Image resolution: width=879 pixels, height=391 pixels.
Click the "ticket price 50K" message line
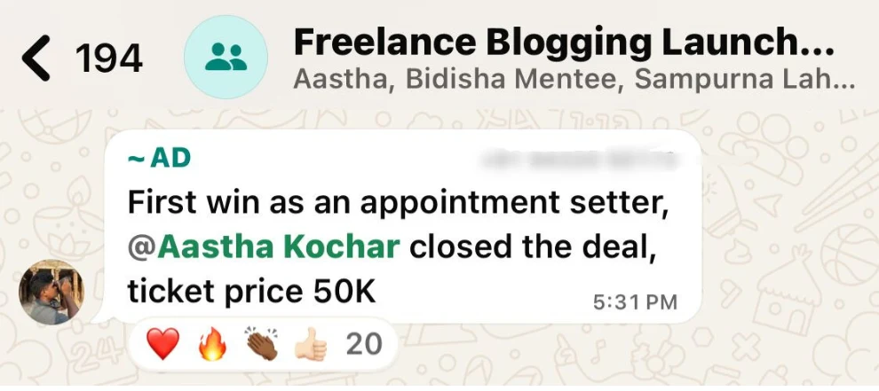point(252,292)
